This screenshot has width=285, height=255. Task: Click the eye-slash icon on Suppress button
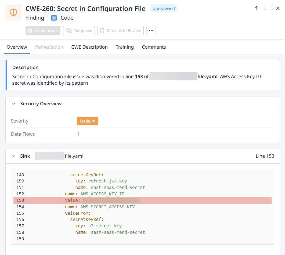pos(69,30)
